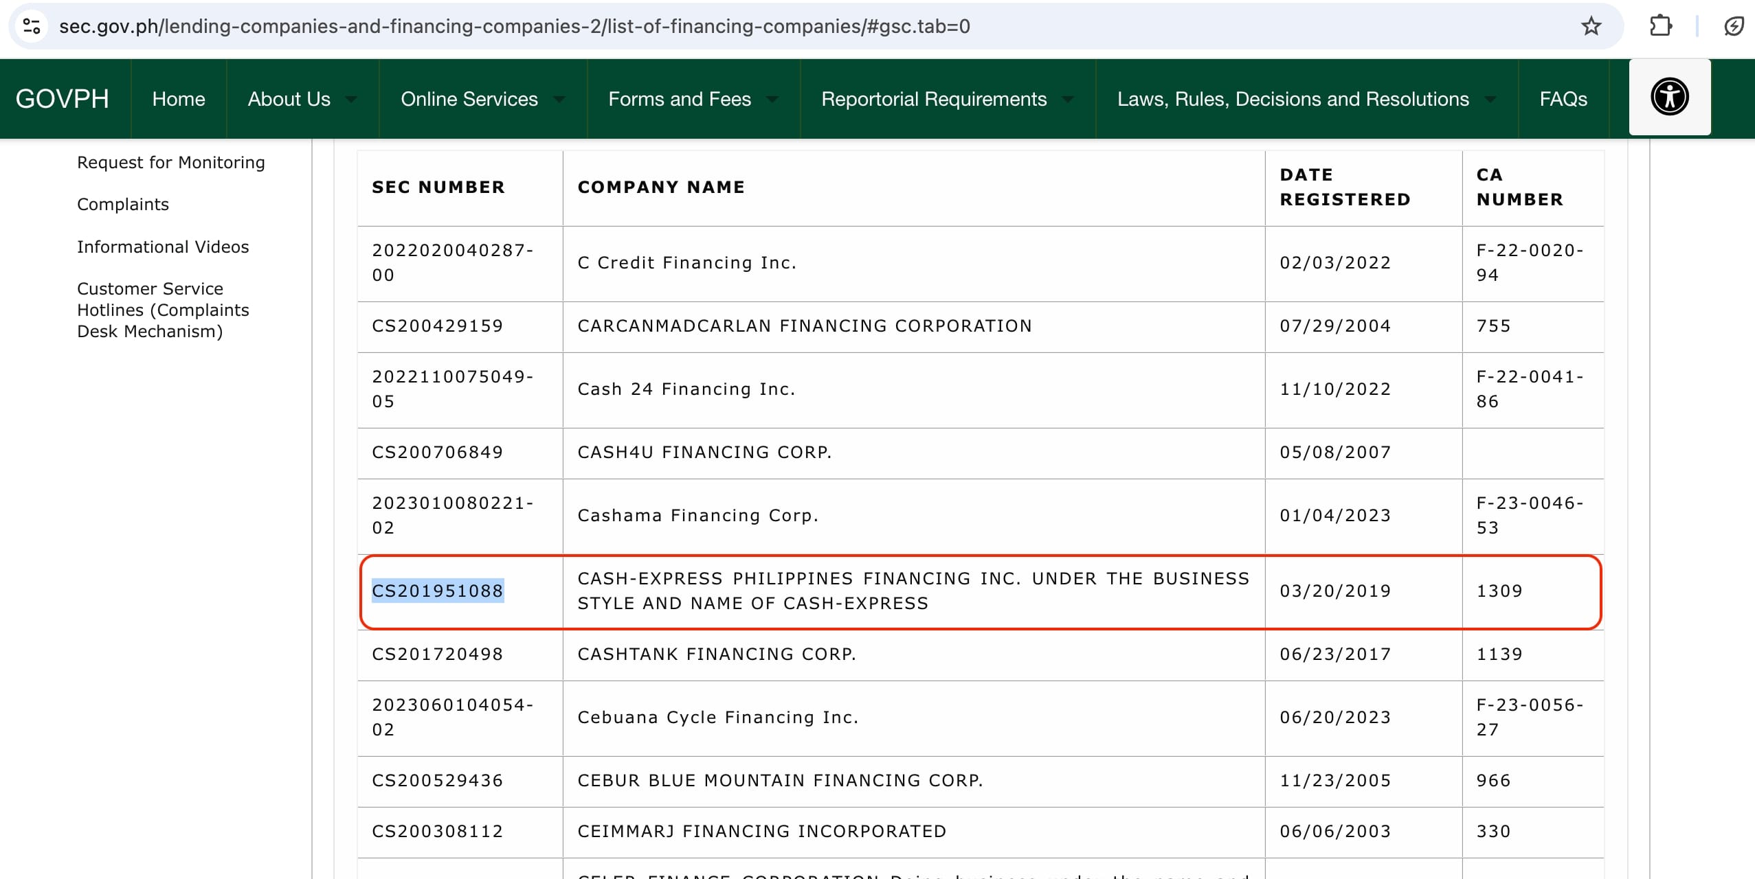The width and height of the screenshot is (1755, 879).
Task: Select the highlighted CS201951088 SEC number
Action: coord(438,591)
